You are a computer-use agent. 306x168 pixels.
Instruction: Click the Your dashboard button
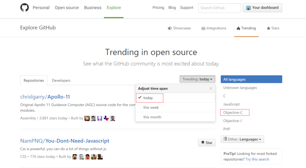coord(262,8)
